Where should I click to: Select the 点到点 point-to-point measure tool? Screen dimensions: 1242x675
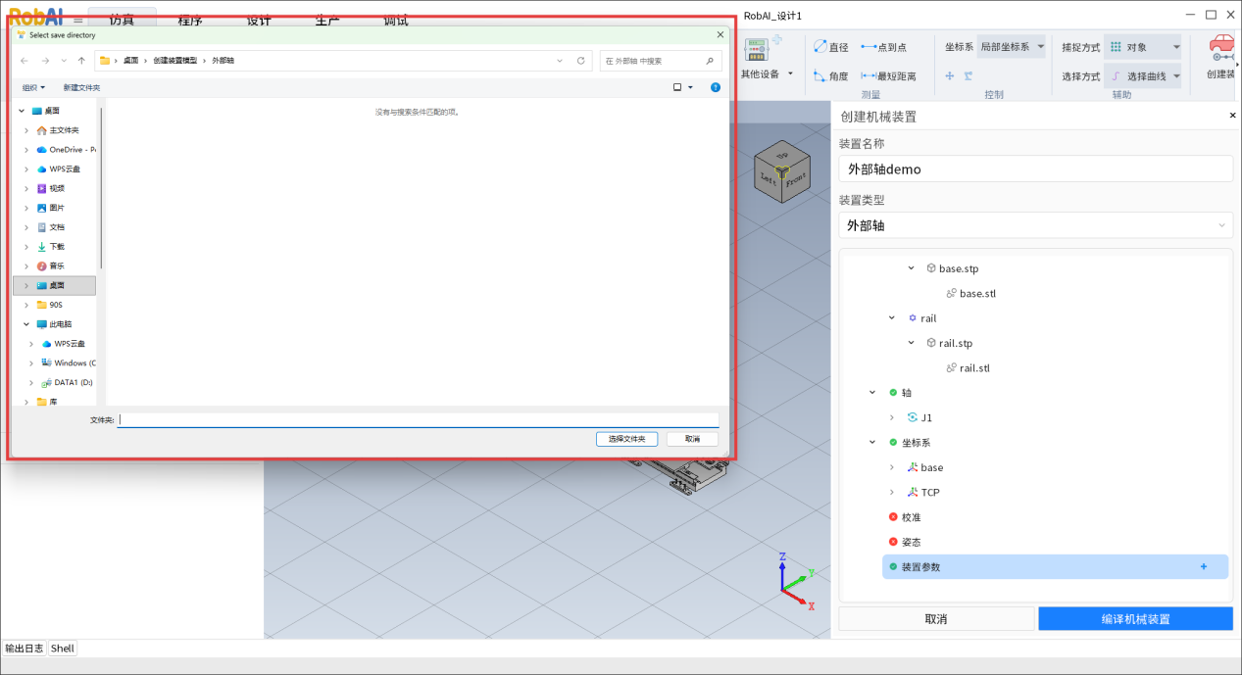(x=883, y=47)
